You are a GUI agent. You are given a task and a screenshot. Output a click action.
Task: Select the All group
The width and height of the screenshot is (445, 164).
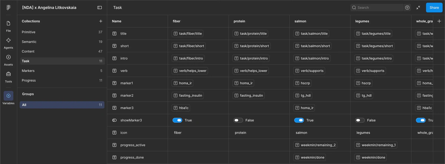click(62, 105)
